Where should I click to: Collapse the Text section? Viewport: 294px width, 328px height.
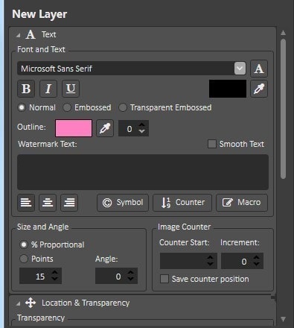click(18, 35)
